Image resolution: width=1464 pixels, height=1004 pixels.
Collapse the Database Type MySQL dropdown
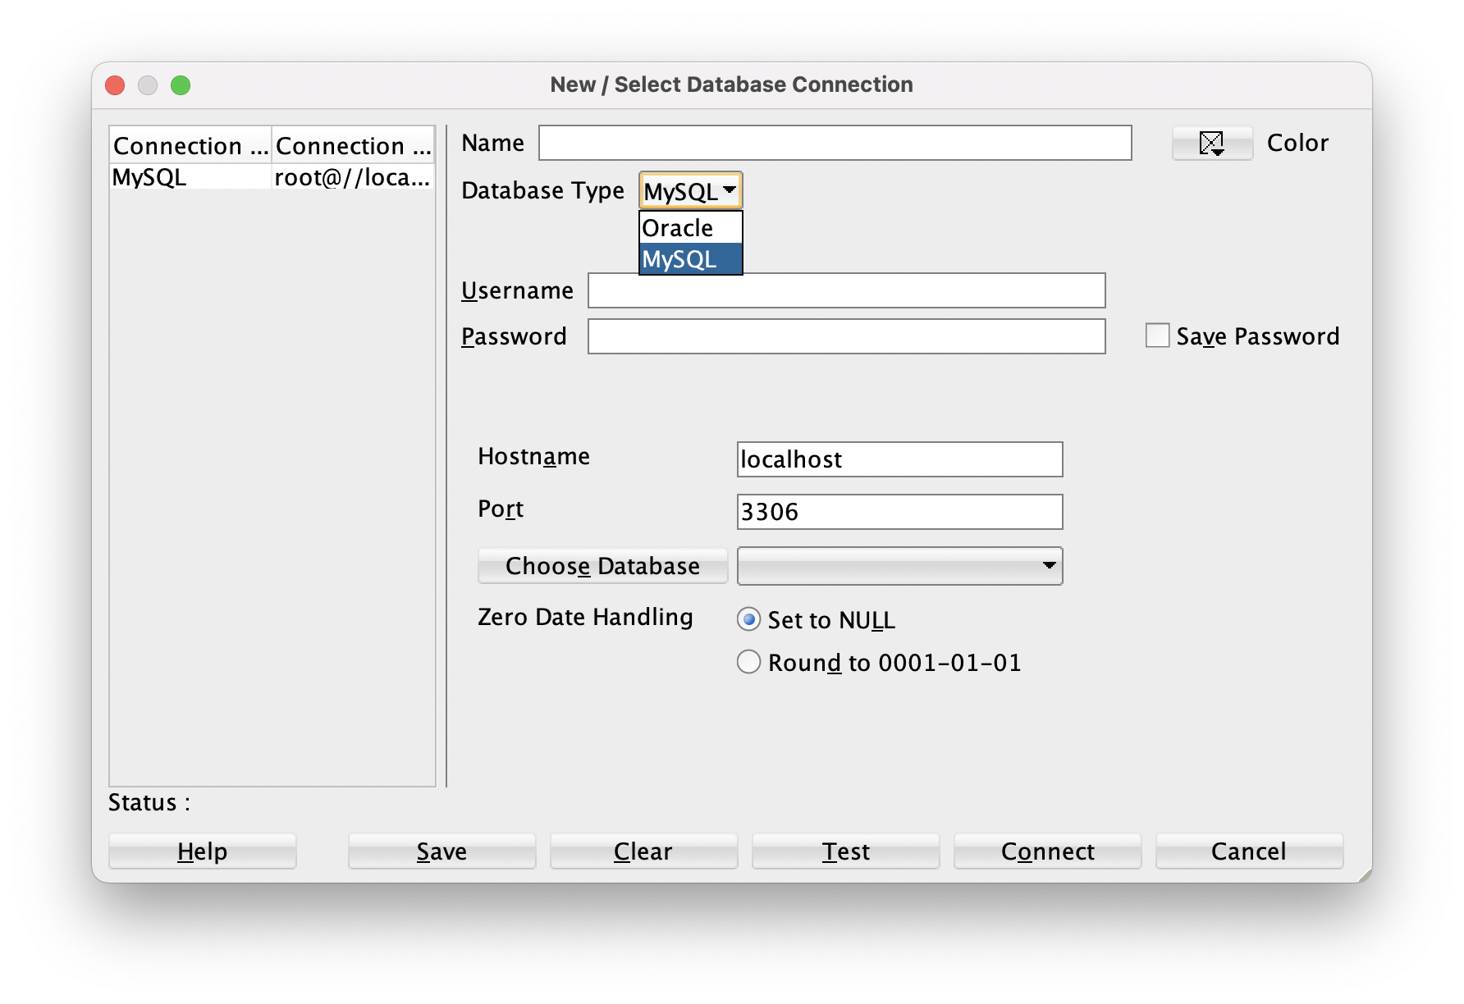[x=690, y=191]
